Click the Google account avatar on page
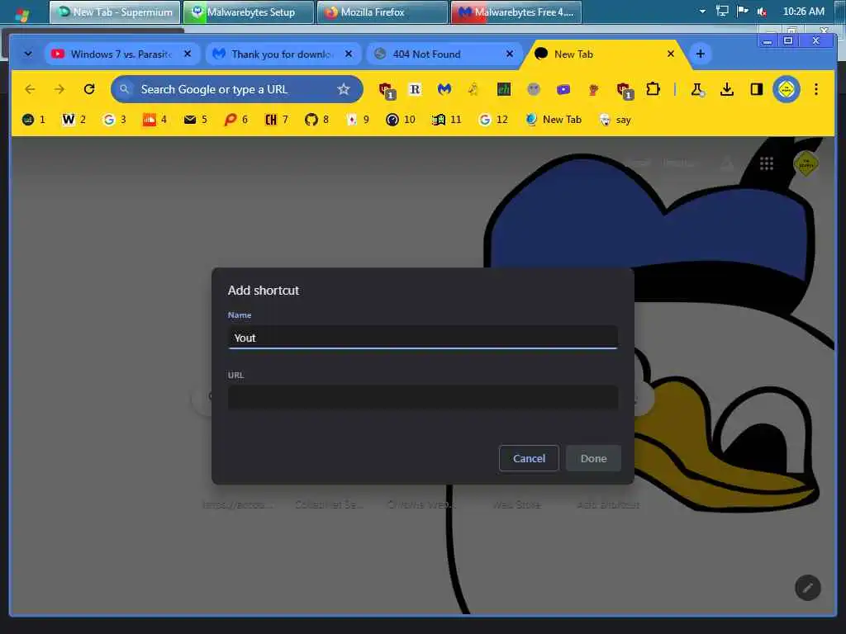846x634 pixels. pyautogui.click(x=806, y=163)
